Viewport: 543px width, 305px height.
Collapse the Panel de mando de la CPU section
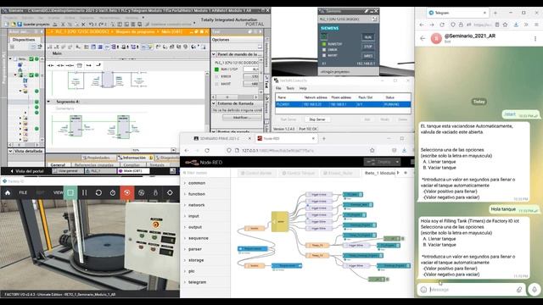[x=214, y=54]
